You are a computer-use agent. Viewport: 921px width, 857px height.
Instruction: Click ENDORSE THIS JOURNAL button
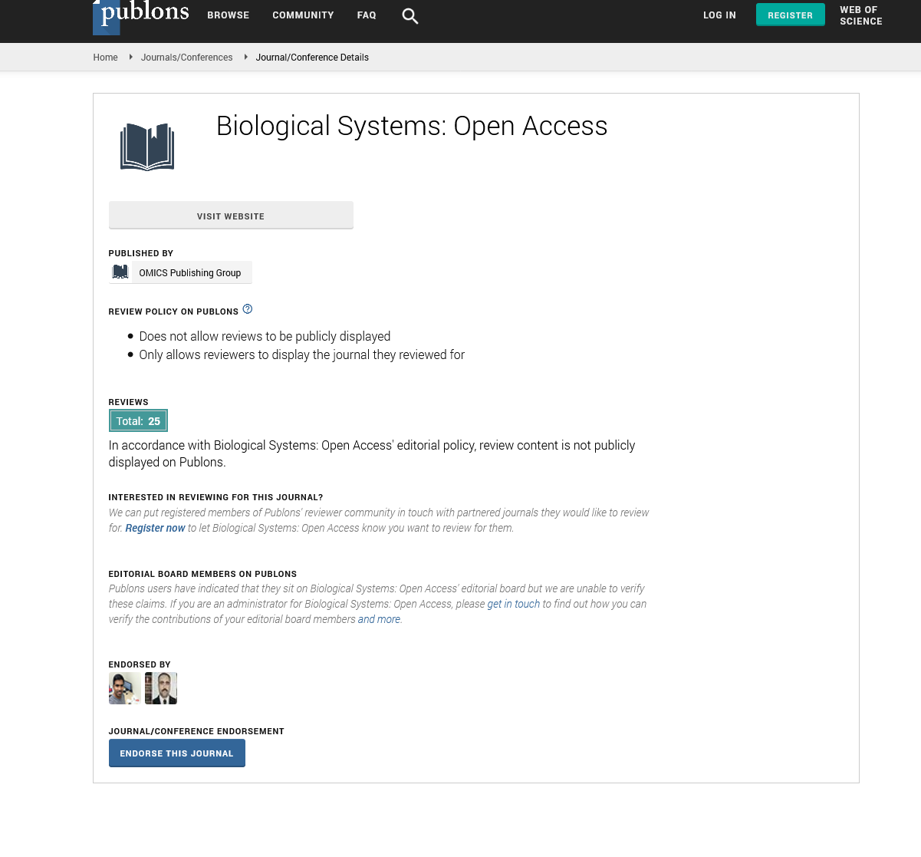(177, 753)
